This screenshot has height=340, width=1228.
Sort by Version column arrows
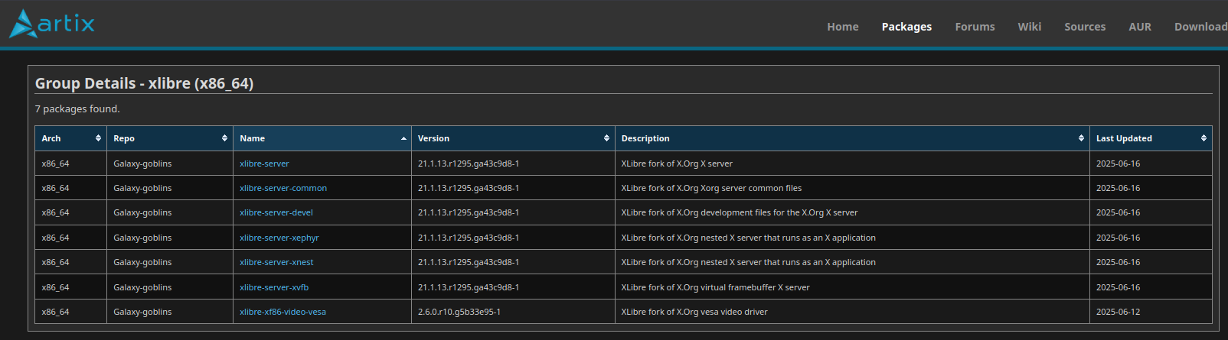pos(606,138)
